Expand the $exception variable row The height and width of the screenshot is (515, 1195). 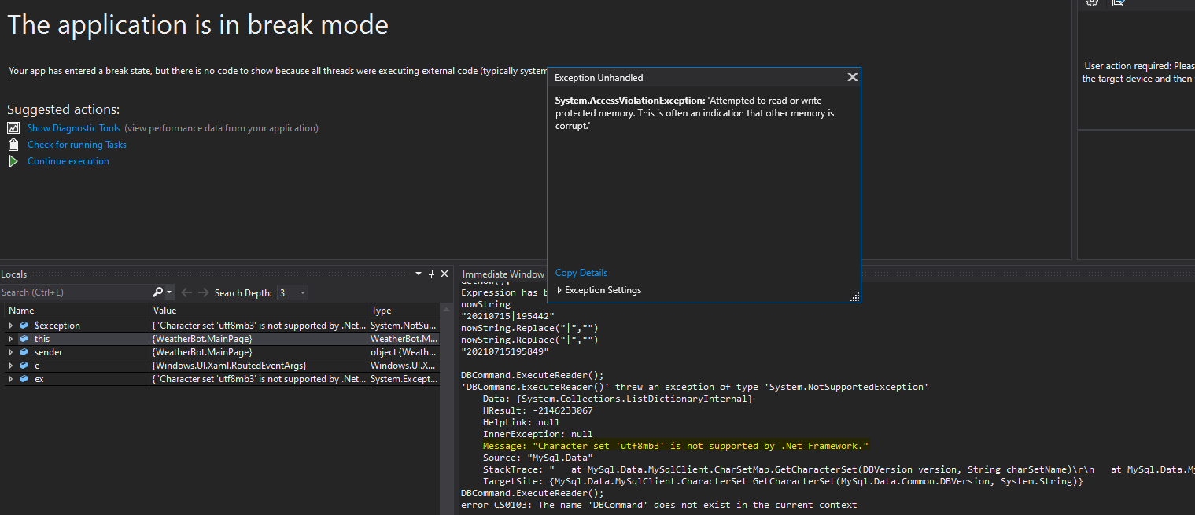tap(10, 326)
